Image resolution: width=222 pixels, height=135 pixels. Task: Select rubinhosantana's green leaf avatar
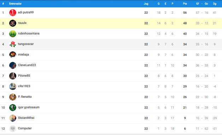pos(13,34)
